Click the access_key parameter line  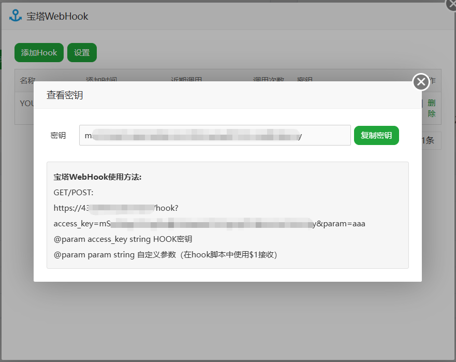point(210,224)
